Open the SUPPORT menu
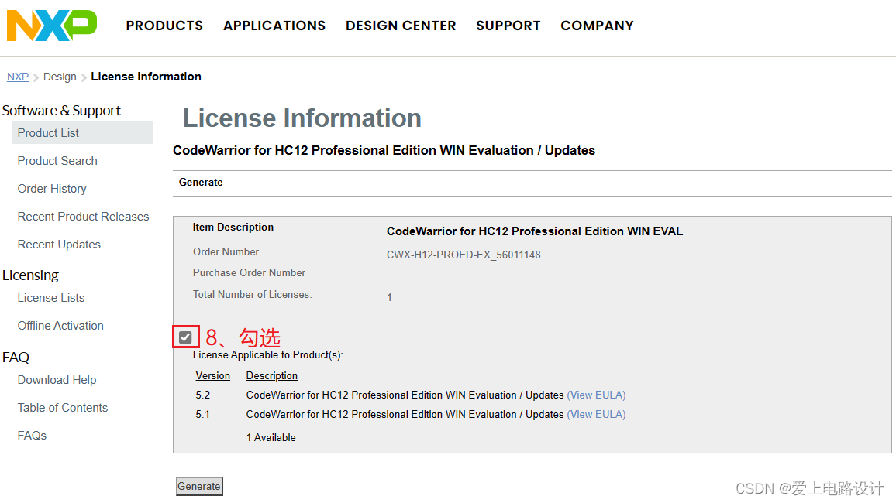Screen dimensions: 896x503 coord(508,26)
